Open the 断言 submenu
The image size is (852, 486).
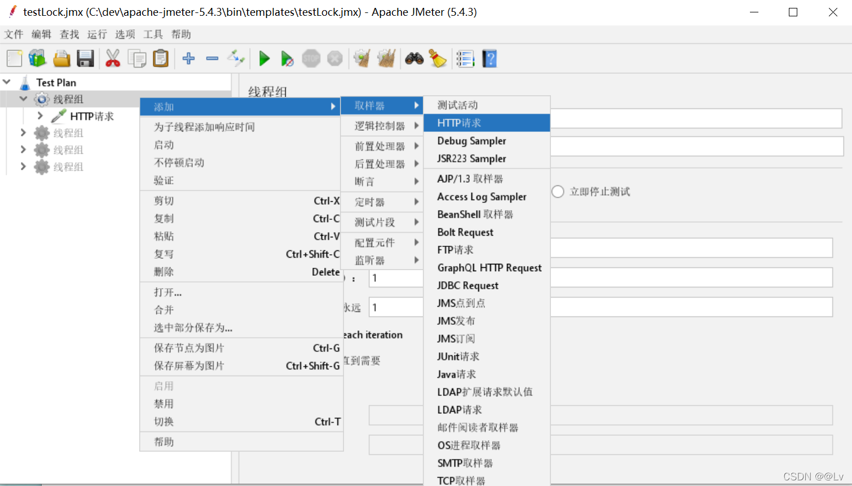pyautogui.click(x=382, y=182)
